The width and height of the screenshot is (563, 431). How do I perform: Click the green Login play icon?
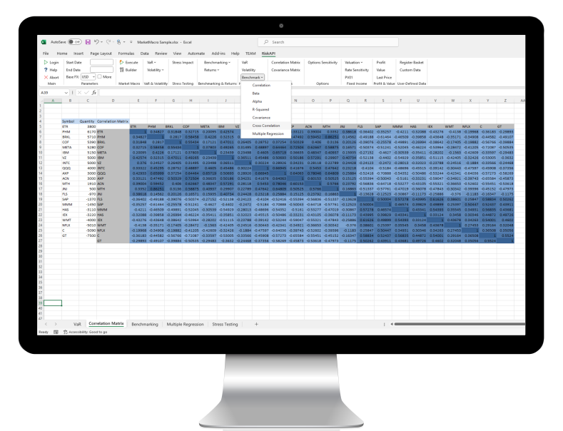pyautogui.click(x=46, y=63)
